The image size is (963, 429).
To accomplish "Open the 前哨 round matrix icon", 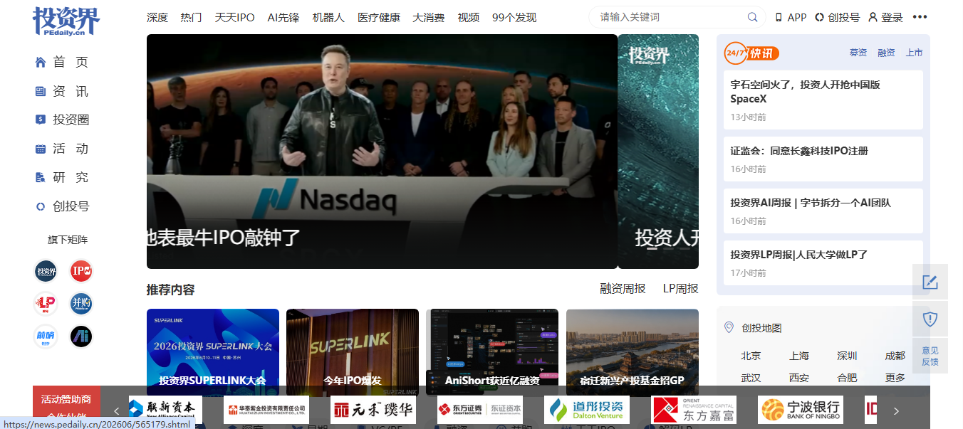I will [x=46, y=337].
